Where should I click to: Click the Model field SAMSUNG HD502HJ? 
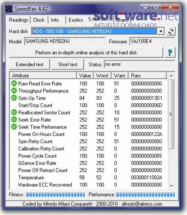pyautogui.click(x=65, y=41)
